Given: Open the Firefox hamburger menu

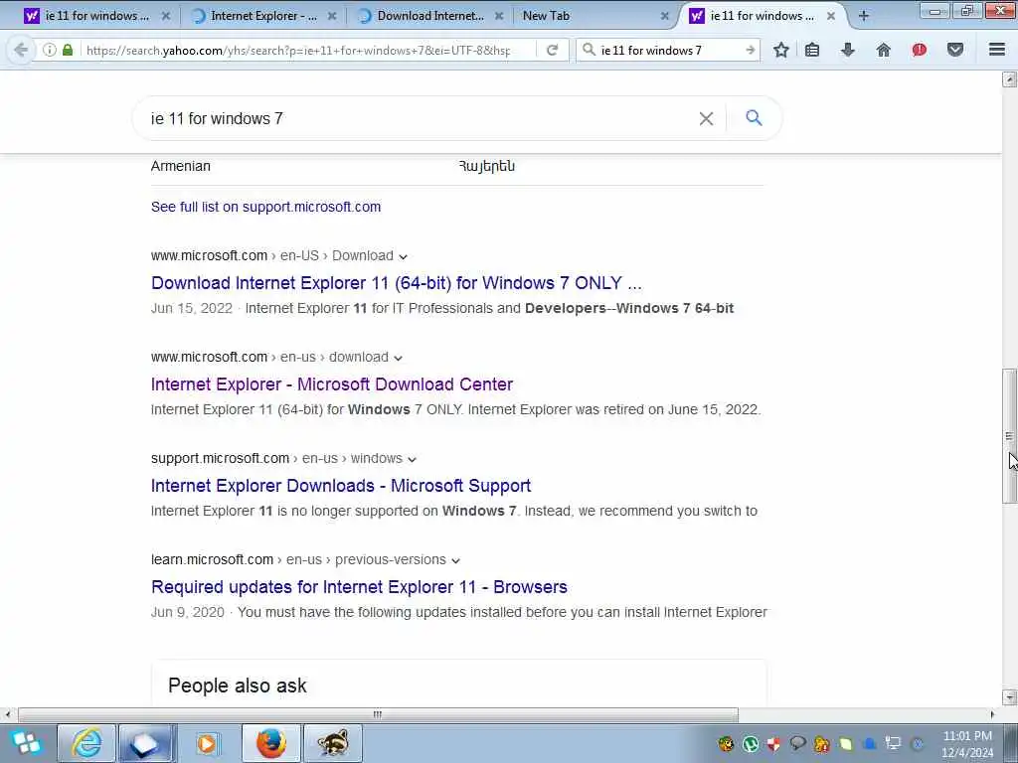Looking at the screenshot, I should [997, 50].
